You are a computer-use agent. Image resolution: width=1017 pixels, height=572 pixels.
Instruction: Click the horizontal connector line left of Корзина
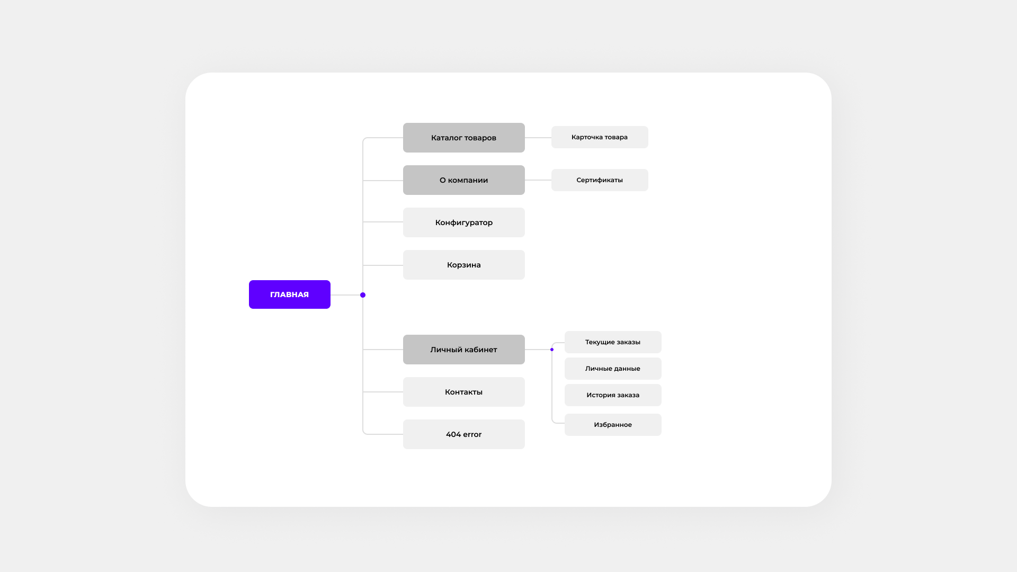click(x=383, y=265)
